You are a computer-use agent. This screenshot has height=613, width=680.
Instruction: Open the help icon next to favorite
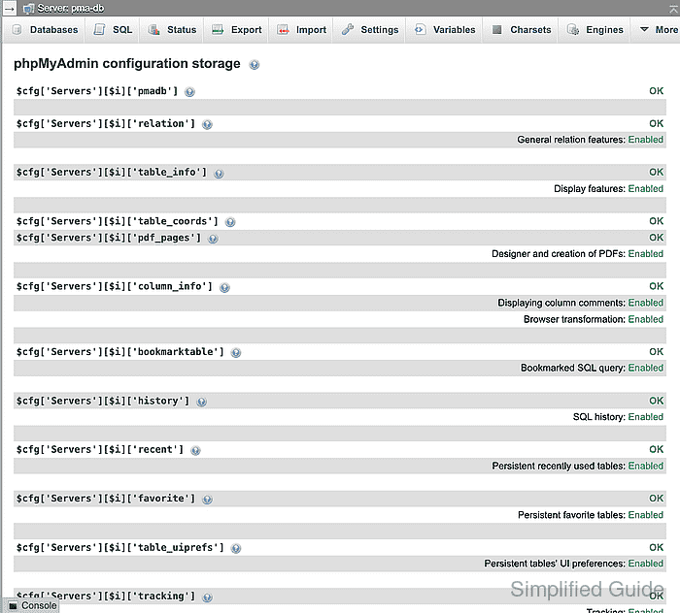click(207, 500)
